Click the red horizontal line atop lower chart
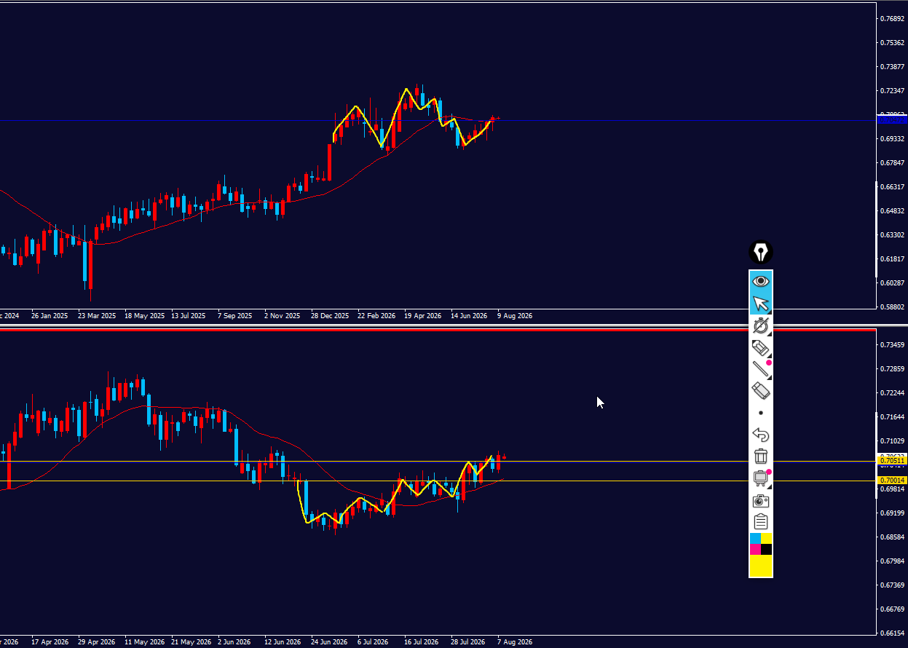Viewport: 908px width, 648px height. [x=437, y=330]
